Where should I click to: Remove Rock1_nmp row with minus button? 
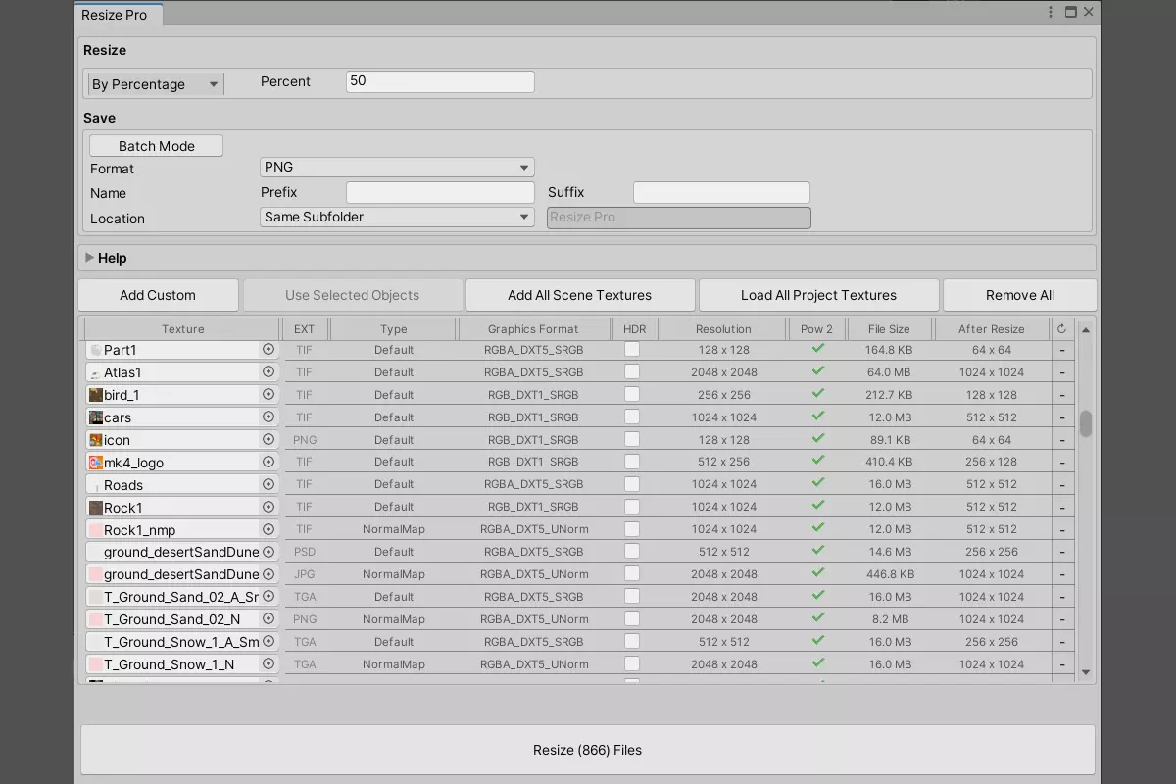pos(1061,530)
